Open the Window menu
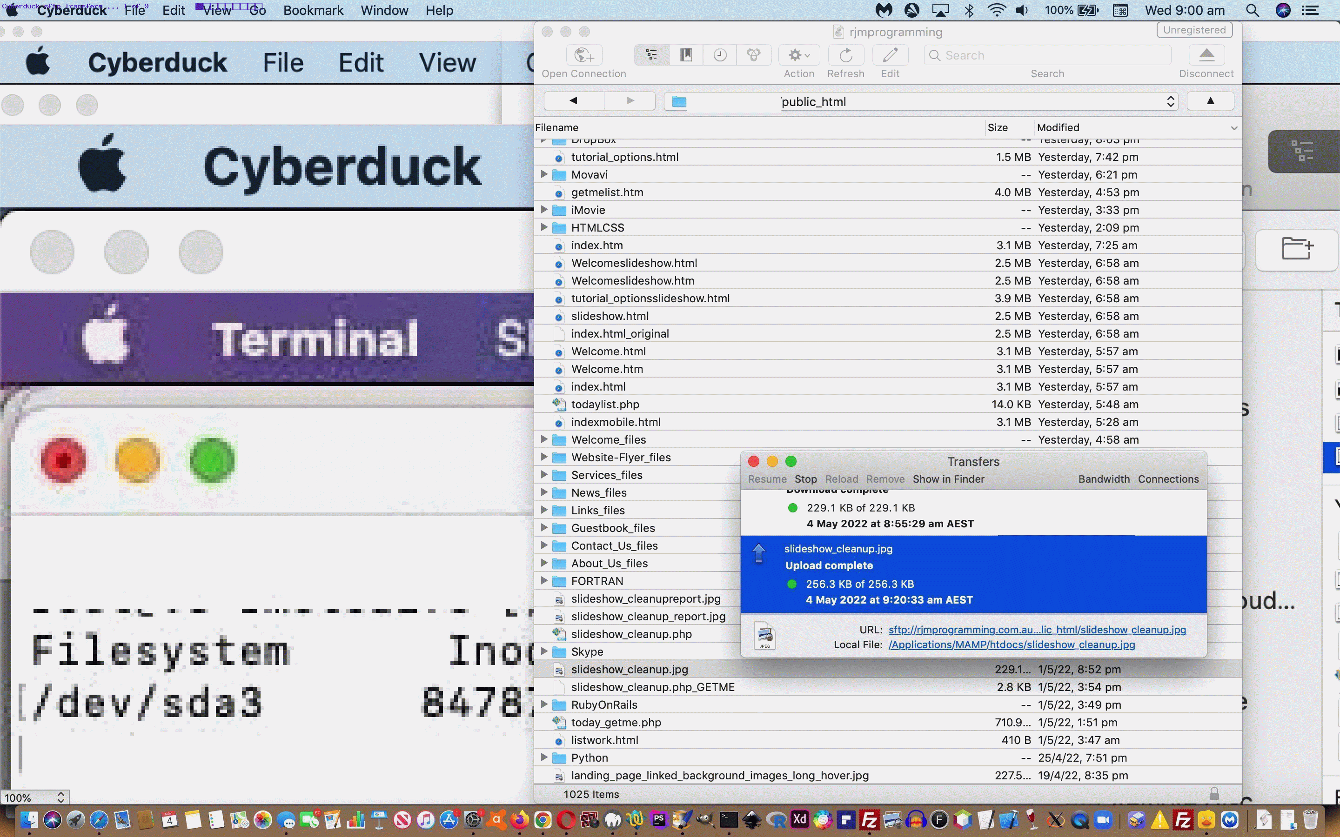 click(384, 10)
